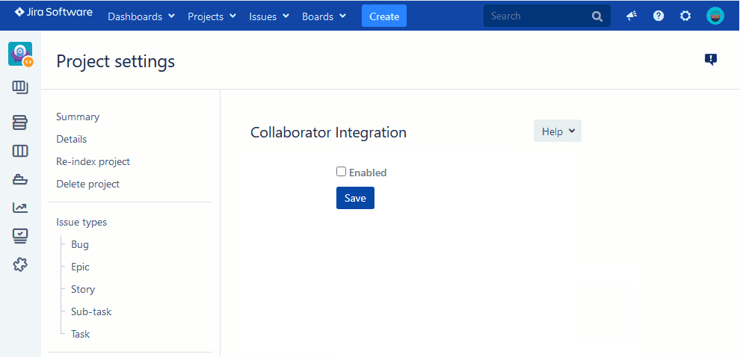Image resolution: width=740 pixels, height=357 pixels.
Task: Expand the Help dropdown
Action: pyautogui.click(x=557, y=131)
